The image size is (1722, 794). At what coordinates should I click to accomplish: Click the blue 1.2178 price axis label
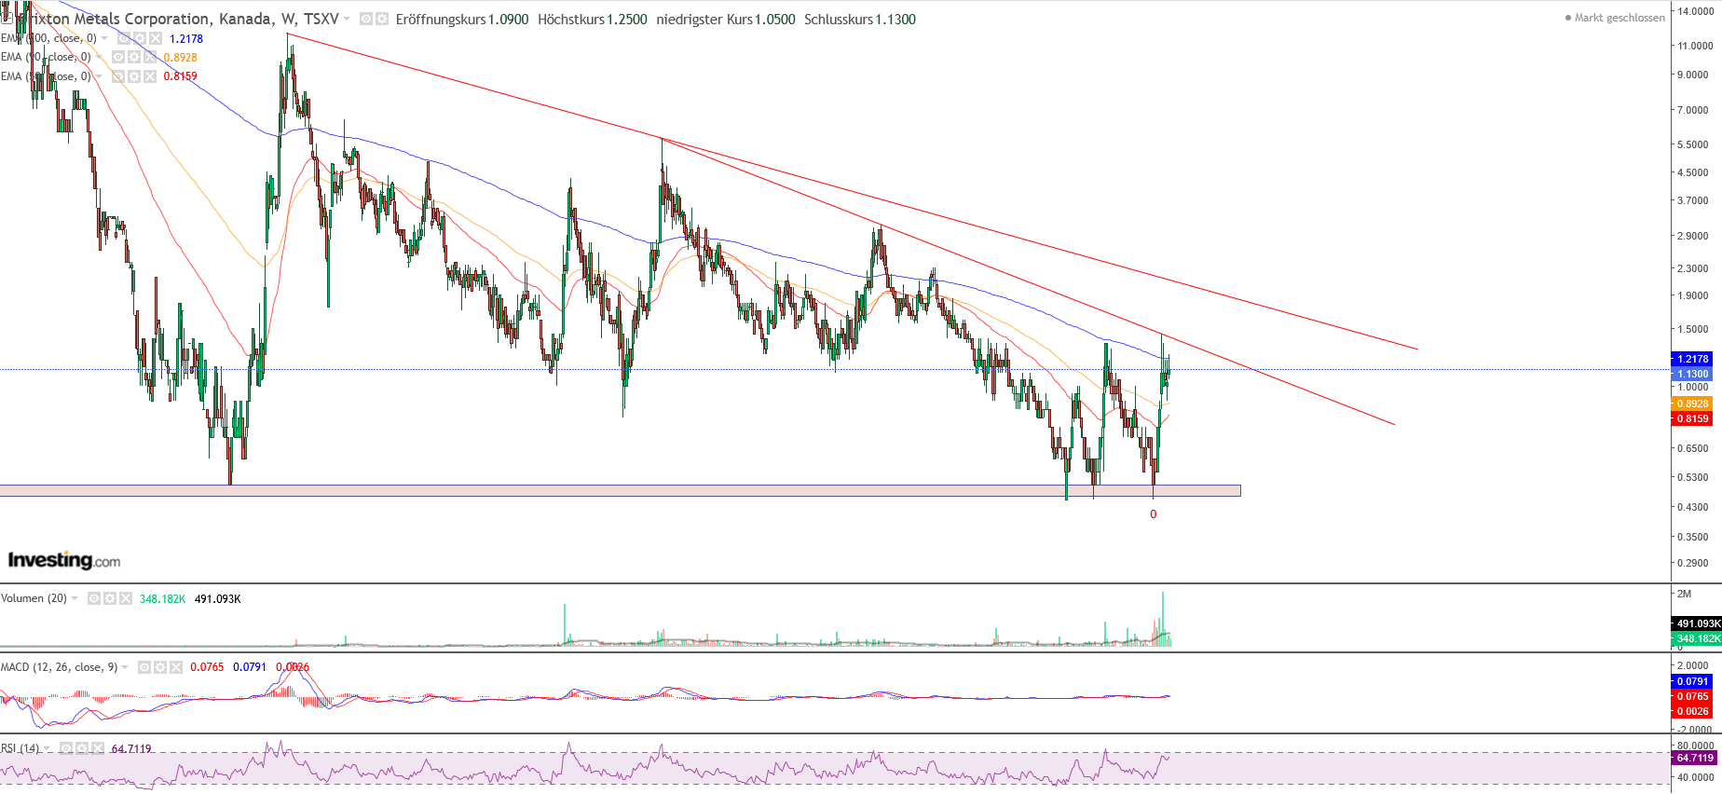point(1692,359)
